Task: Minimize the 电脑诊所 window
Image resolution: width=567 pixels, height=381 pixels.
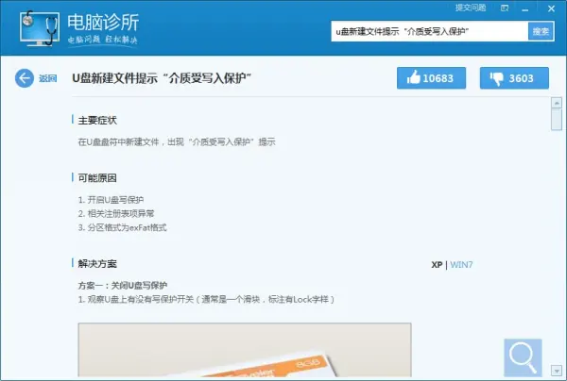Action: 525,8
